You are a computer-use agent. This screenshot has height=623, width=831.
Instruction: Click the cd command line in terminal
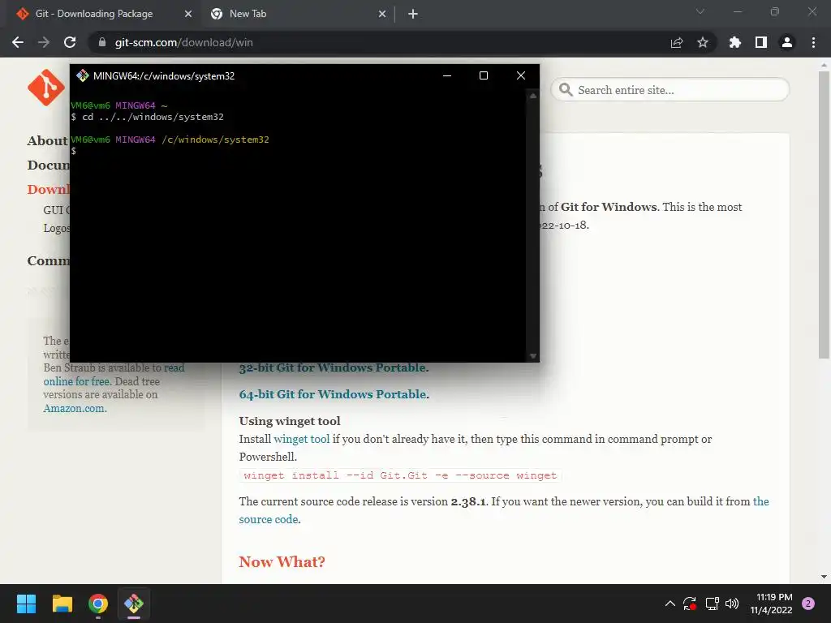[148, 117]
